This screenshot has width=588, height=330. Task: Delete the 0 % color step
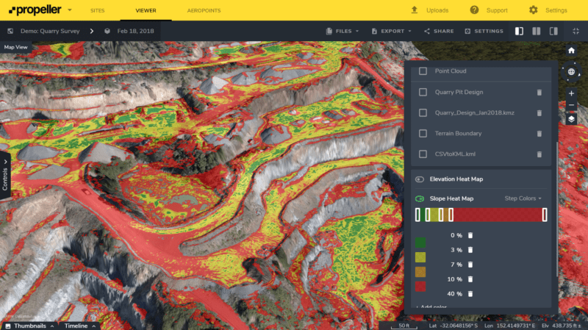tap(470, 235)
